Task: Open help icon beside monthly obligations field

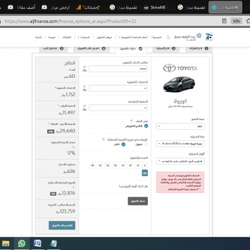Action: tap(85, 86)
